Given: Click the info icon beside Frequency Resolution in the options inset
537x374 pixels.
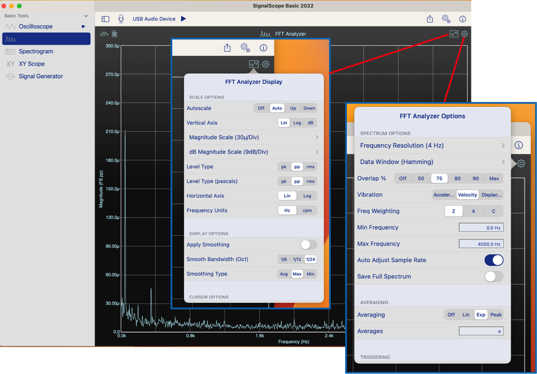Looking at the screenshot, I should [x=519, y=145].
